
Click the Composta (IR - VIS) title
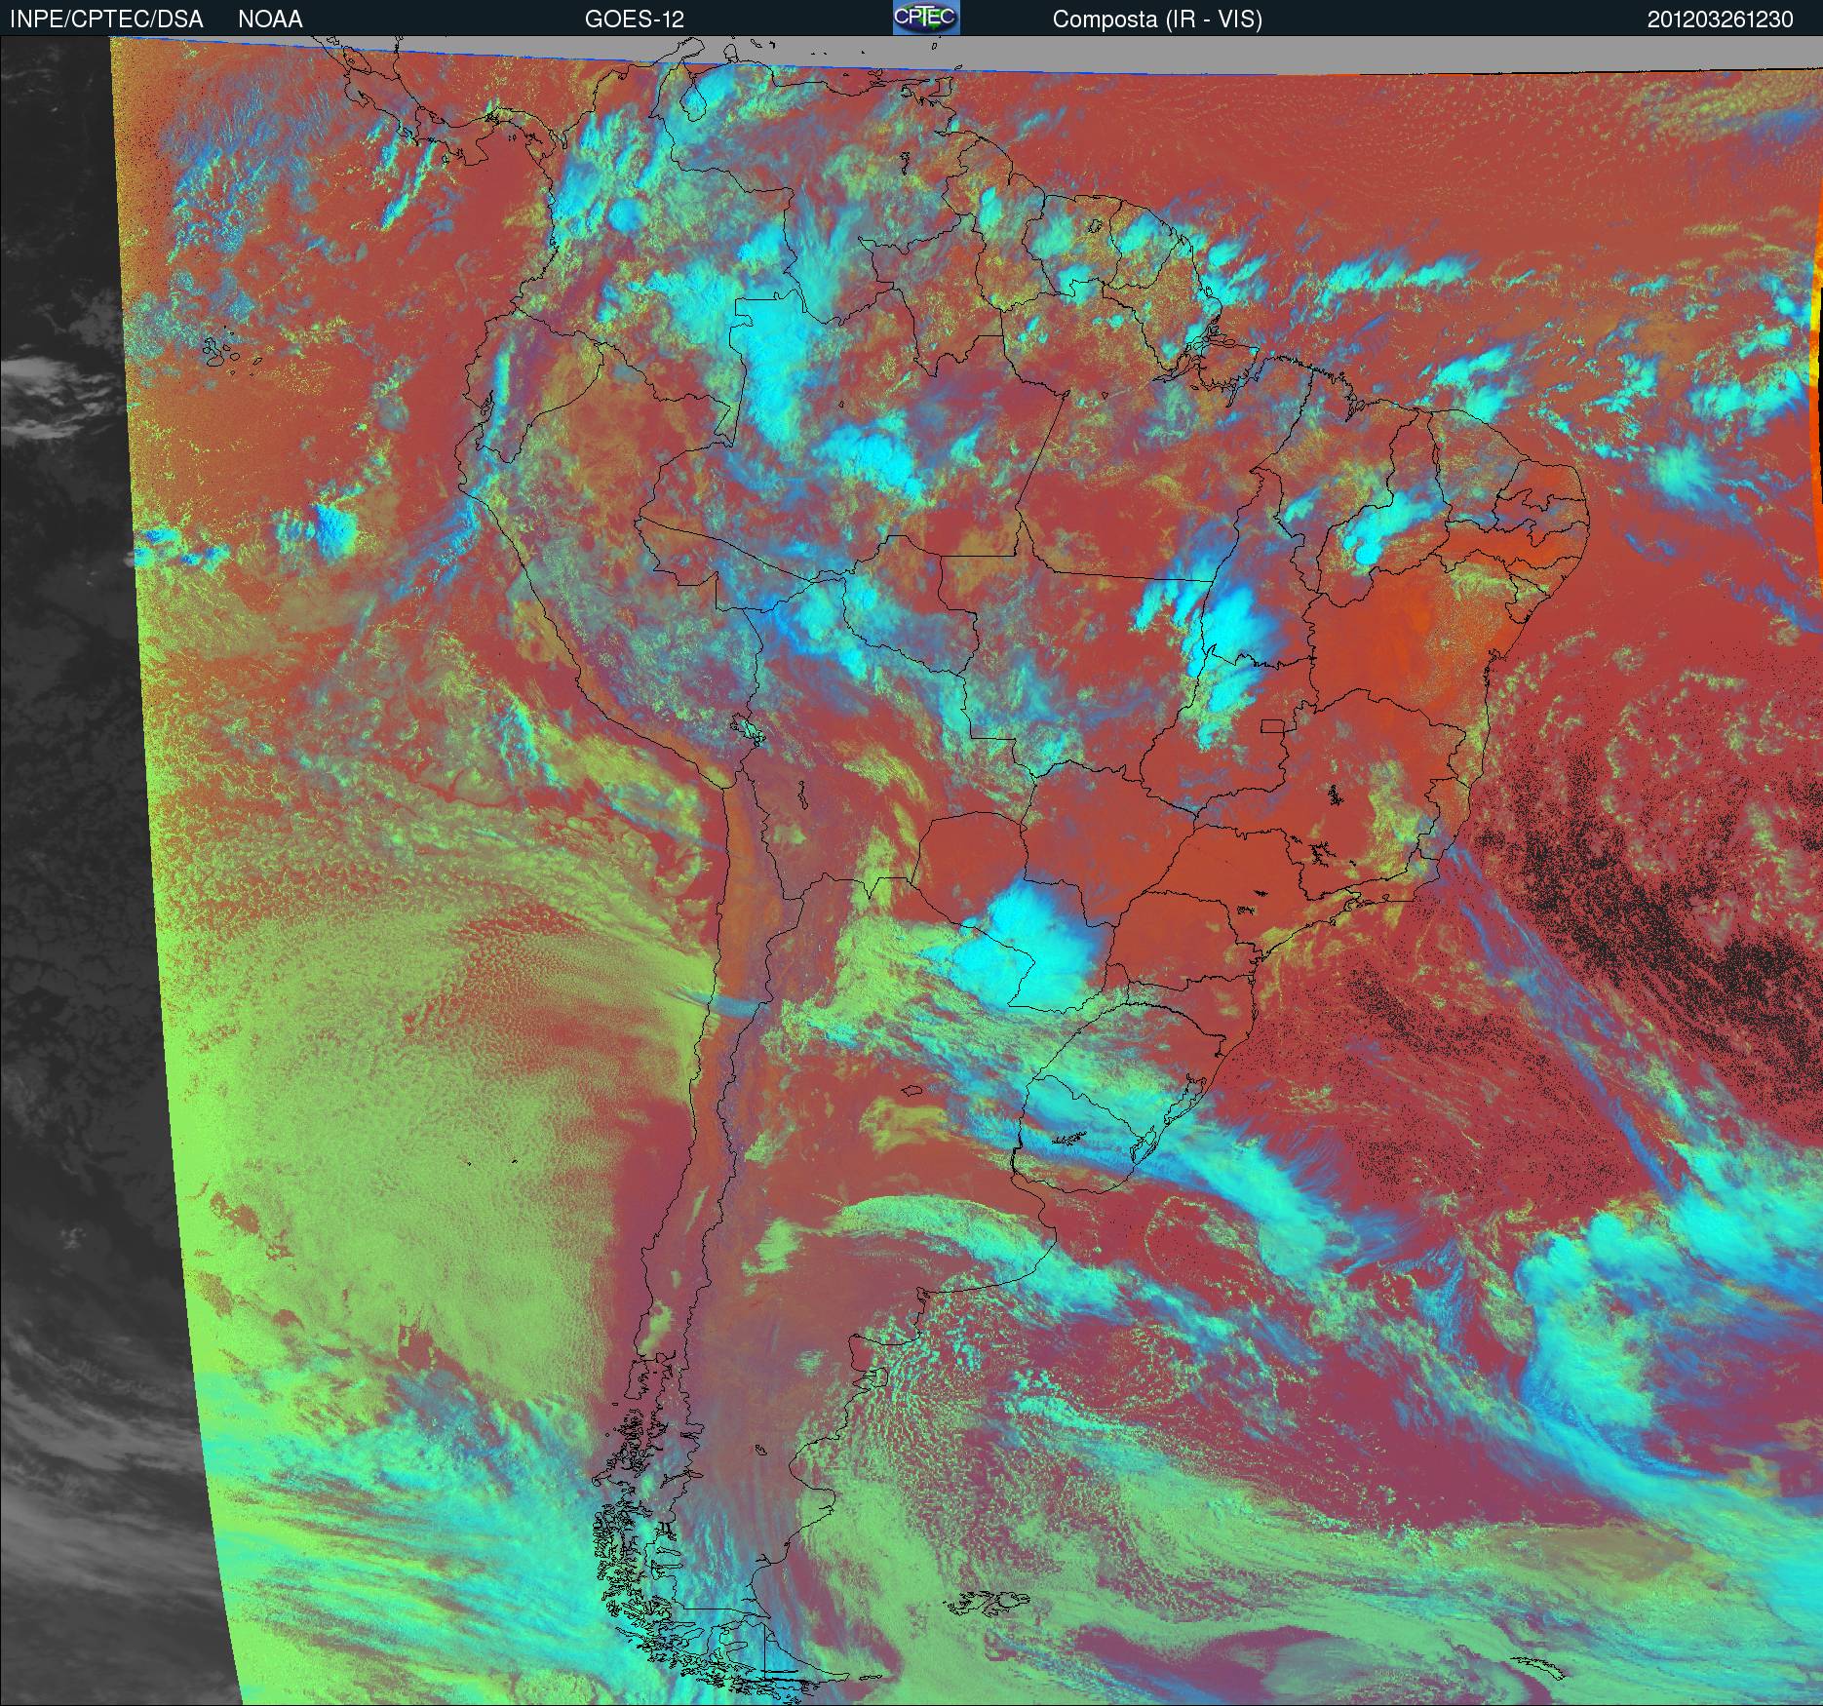[x=1157, y=19]
